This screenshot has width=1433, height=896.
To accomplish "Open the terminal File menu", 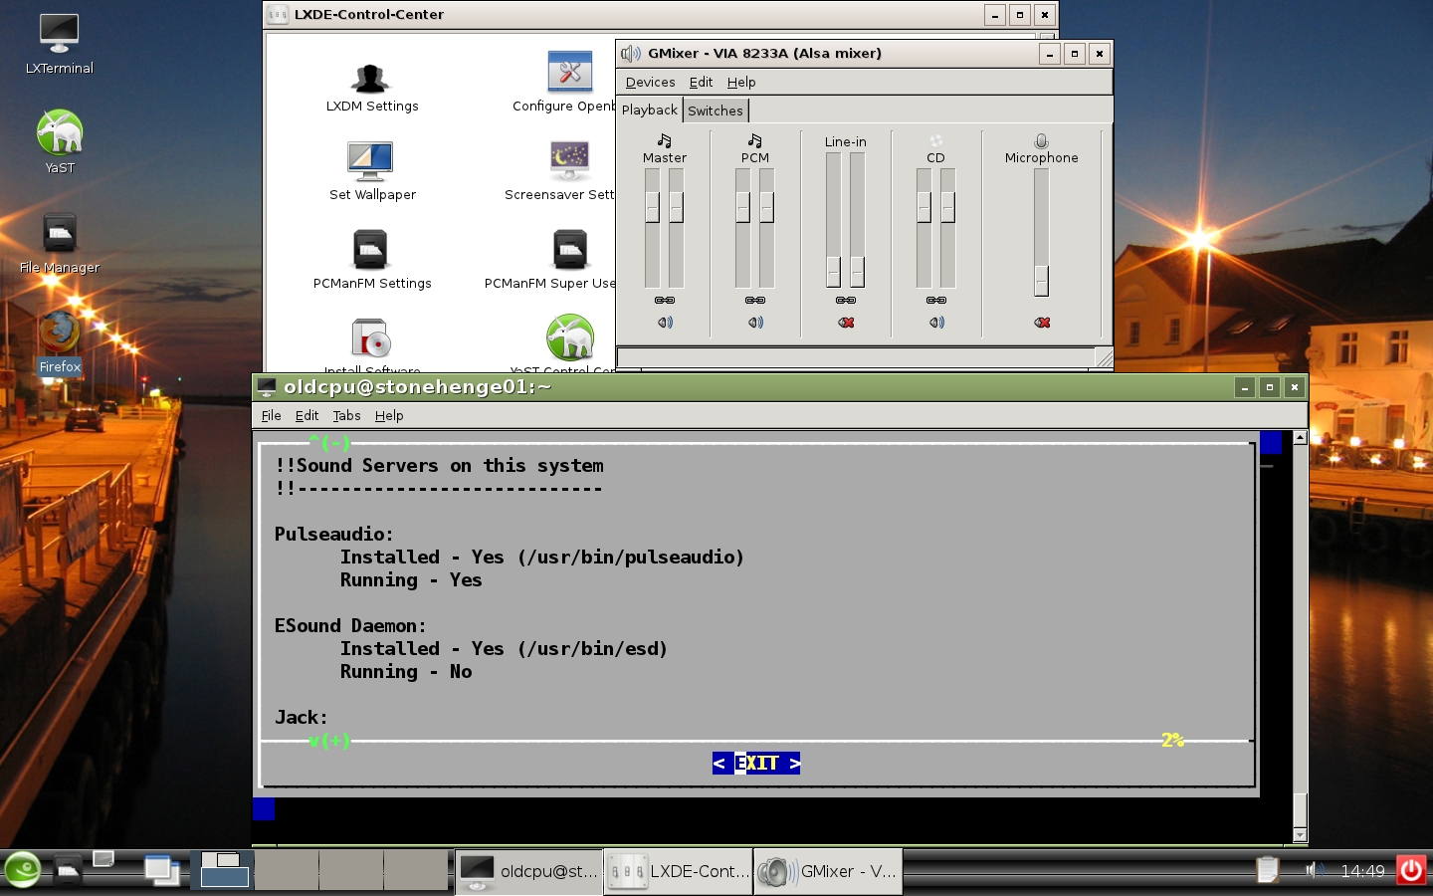I will pos(271,415).
